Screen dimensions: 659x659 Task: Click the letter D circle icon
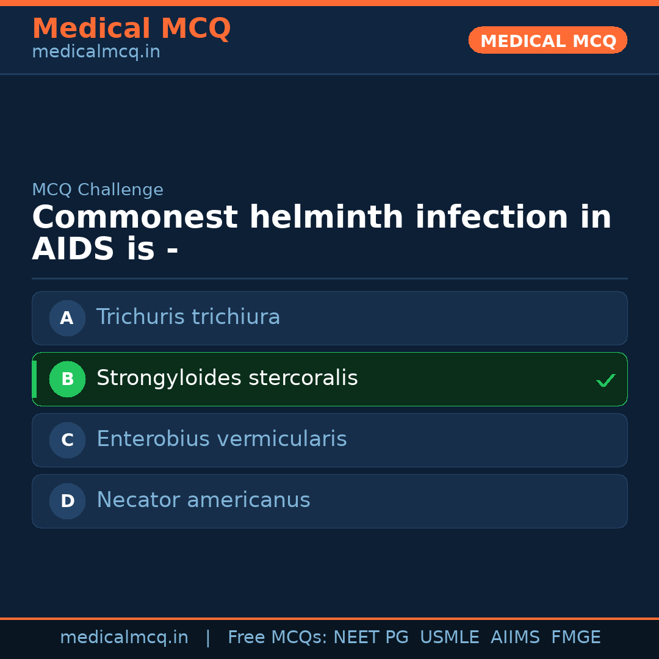[x=67, y=501]
